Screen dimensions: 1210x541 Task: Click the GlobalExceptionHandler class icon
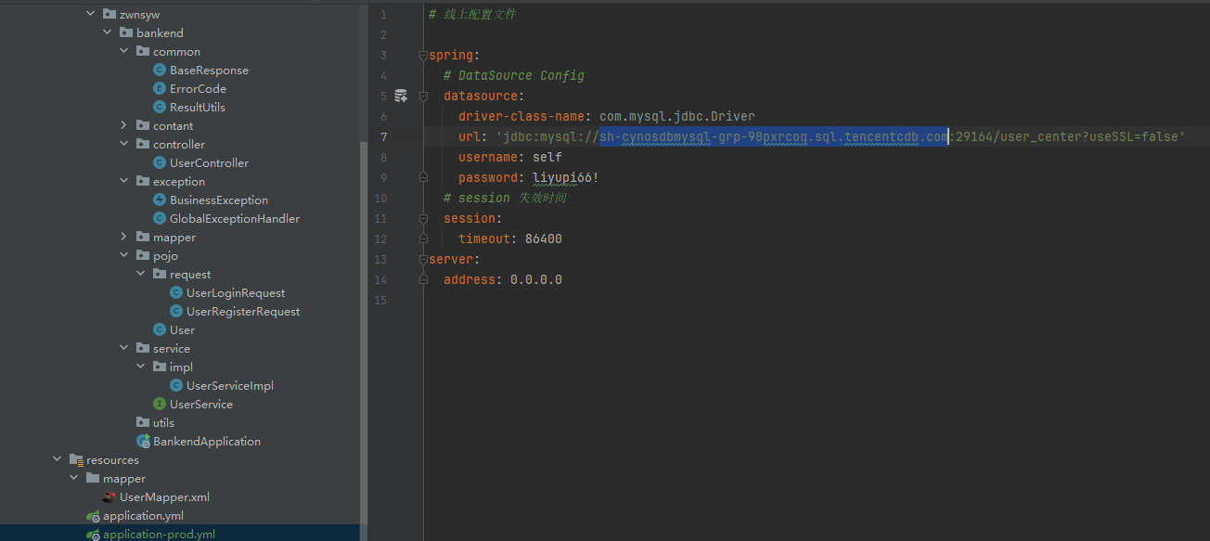click(x=160, y=218)
